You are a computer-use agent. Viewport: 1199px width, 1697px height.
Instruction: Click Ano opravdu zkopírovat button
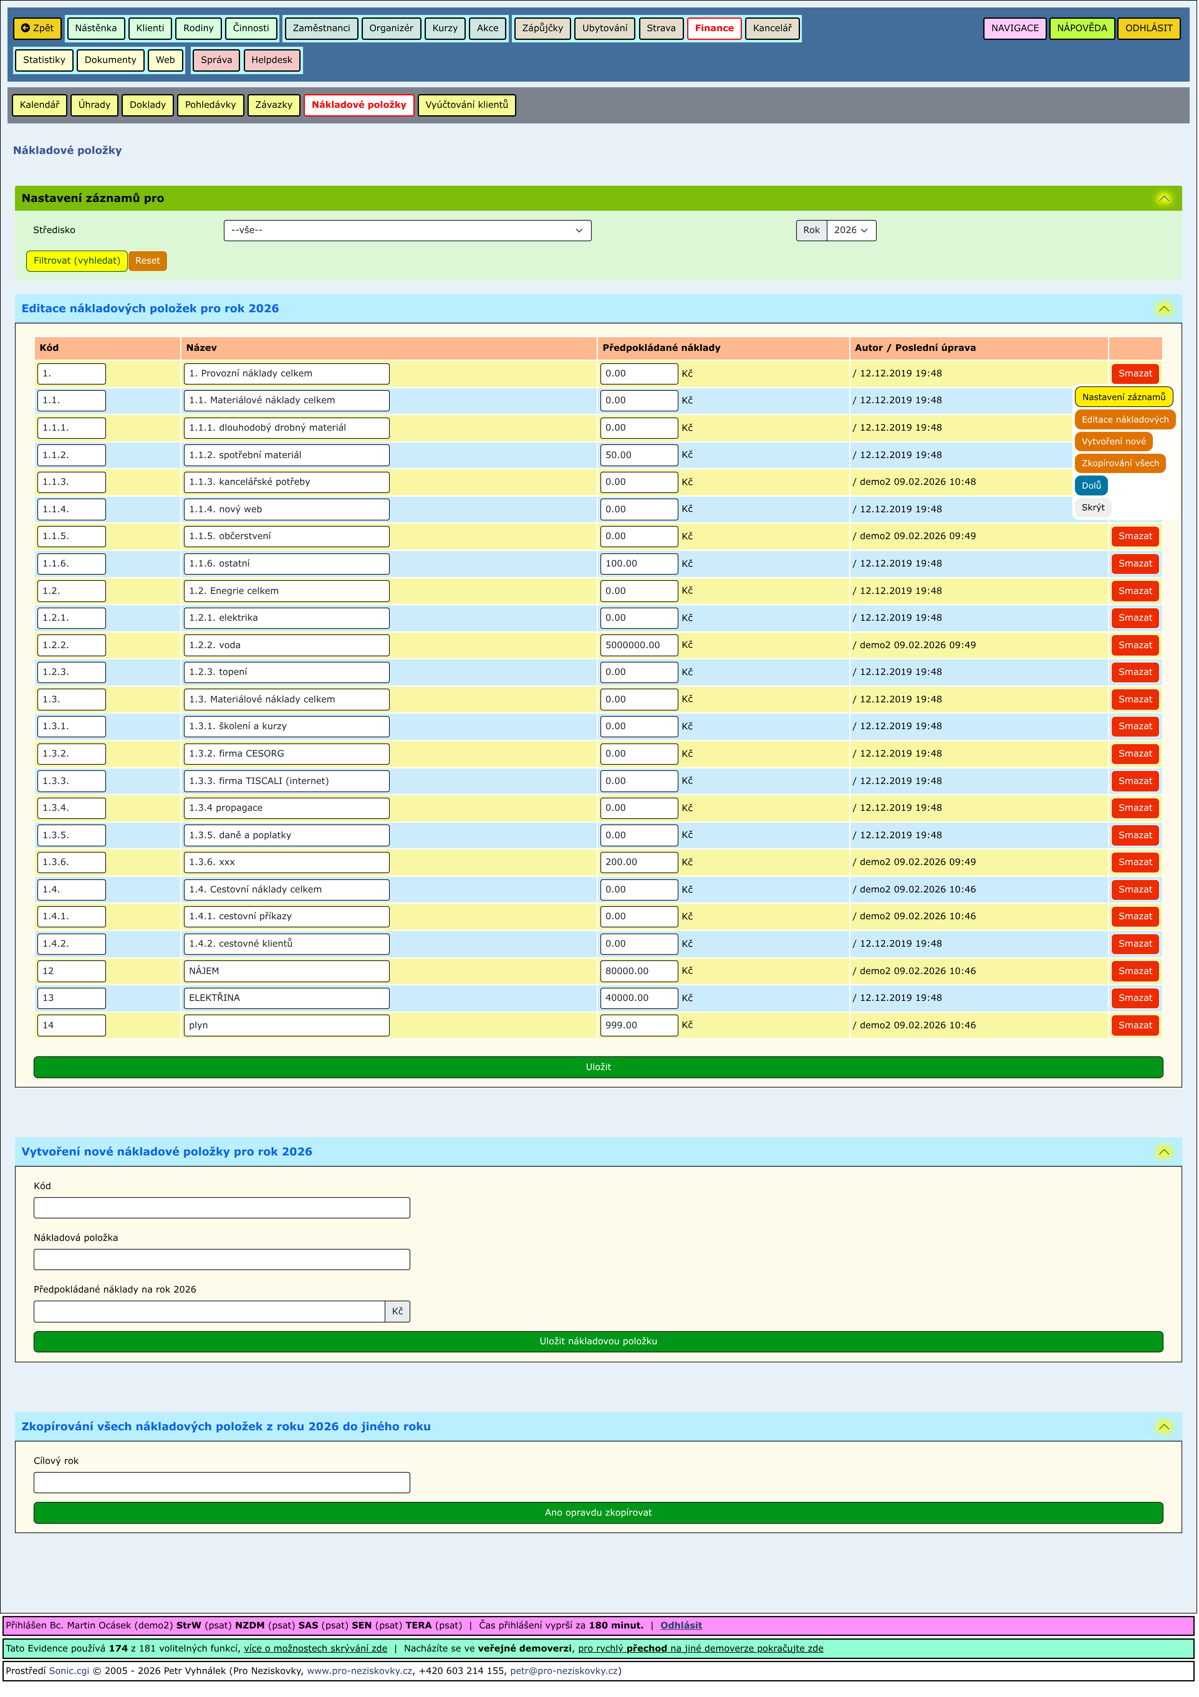[598, 1513]
